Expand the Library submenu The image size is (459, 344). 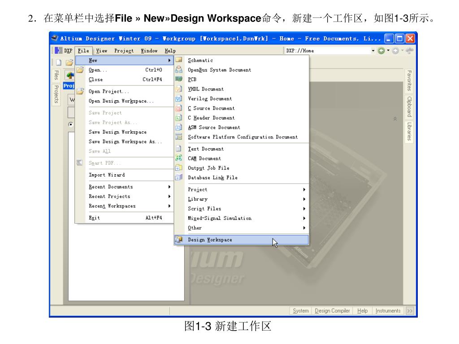point(242,199)
